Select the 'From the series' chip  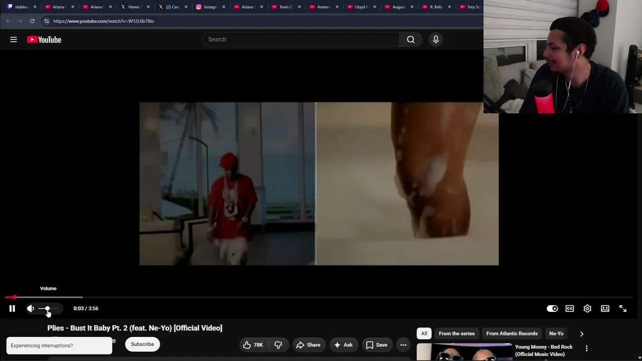click(456, 333)
